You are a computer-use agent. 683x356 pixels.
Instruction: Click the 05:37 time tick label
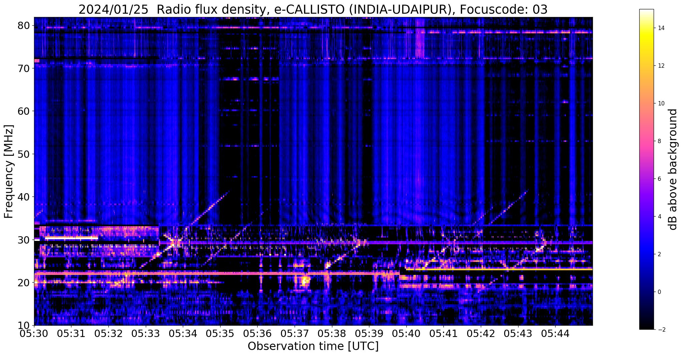pyautogui.click(x=295, y=334)
